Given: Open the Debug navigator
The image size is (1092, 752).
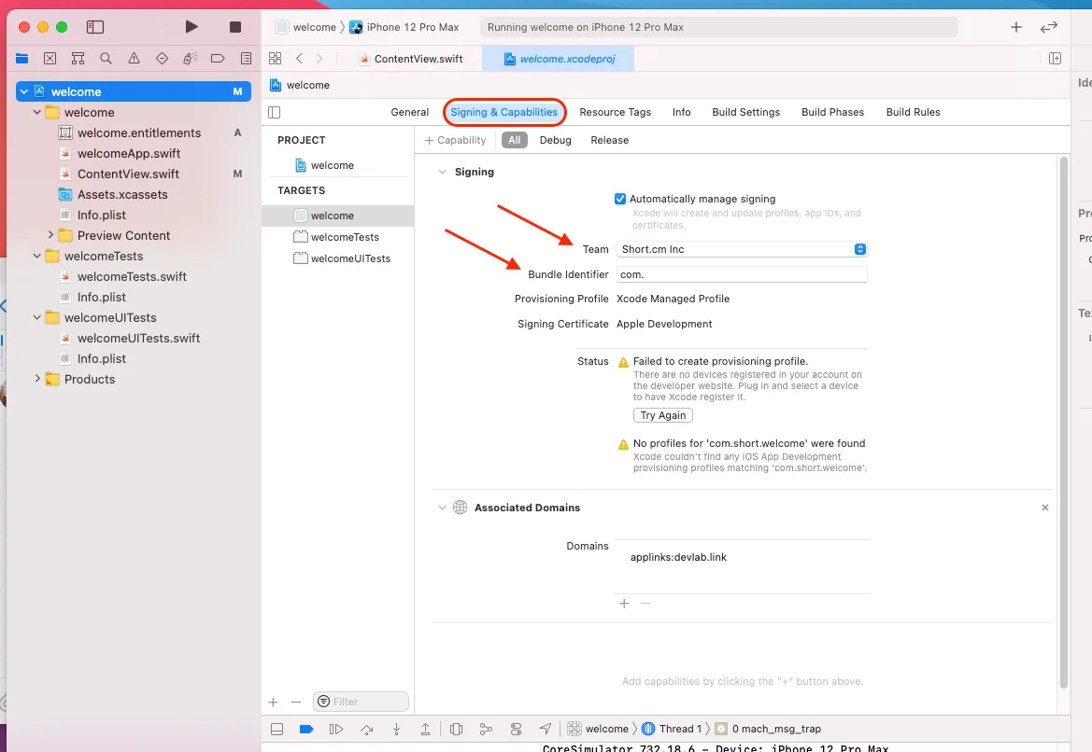Looking at the screenshot, I should pyautogui.click(x=190, y=59).
